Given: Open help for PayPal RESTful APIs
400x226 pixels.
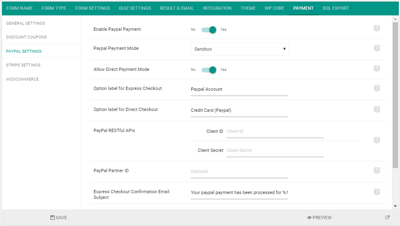Looking at the screenshot, I should pos(377,140).
